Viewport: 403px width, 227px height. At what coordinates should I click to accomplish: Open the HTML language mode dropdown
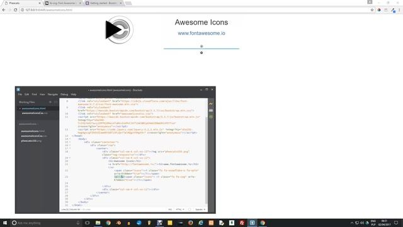[180, 209]
